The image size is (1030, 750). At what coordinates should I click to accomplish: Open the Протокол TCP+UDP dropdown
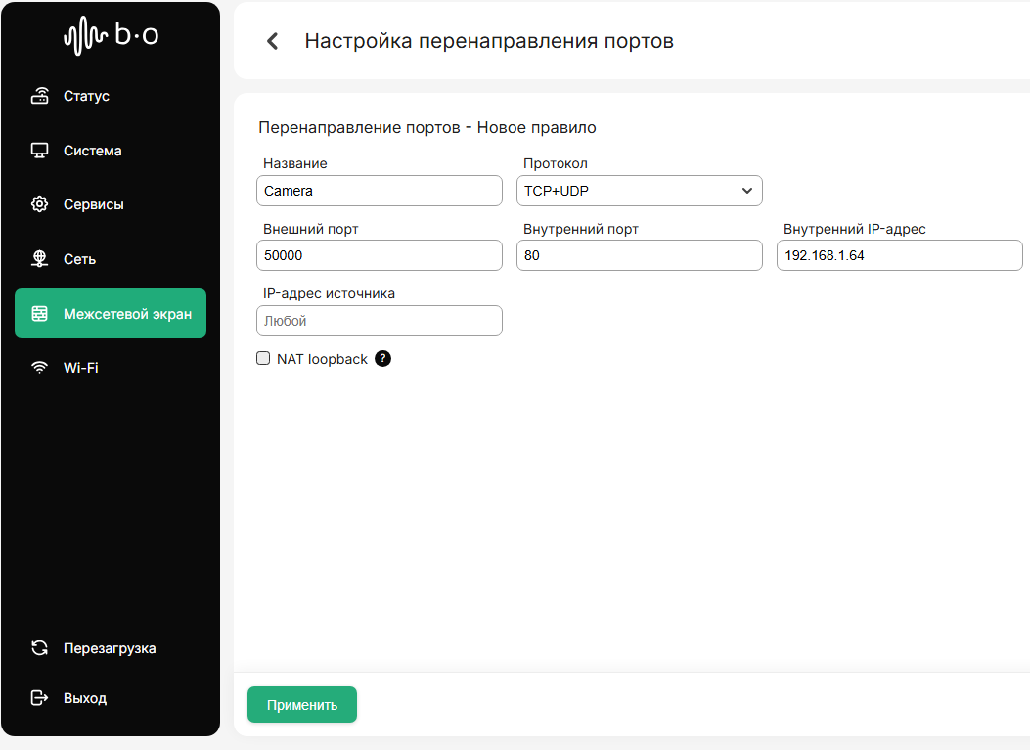coord(639,191)
